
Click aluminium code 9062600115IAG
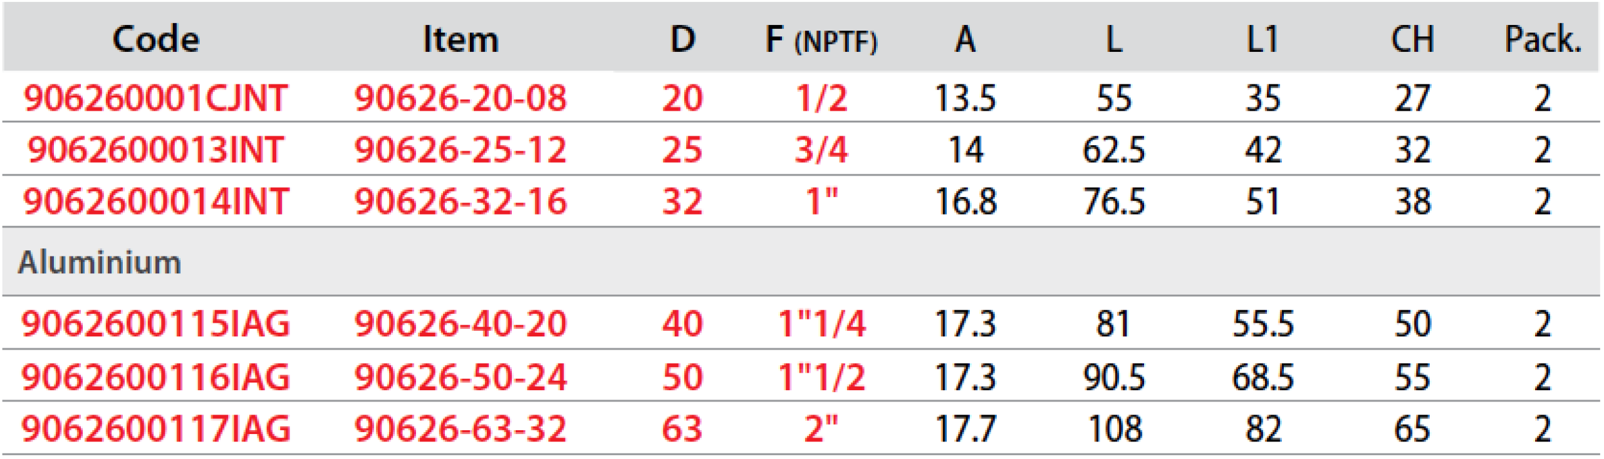click(x=155, y=323)
